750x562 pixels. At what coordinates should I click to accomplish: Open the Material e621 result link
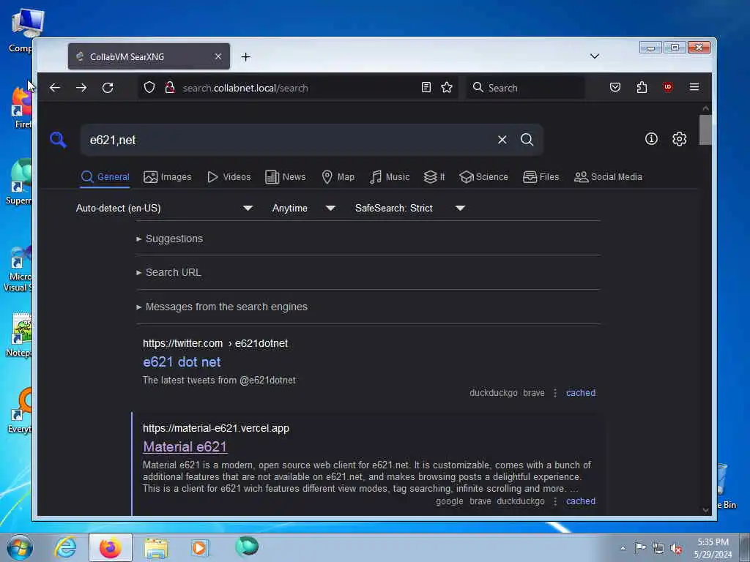(x=185, y=447)
